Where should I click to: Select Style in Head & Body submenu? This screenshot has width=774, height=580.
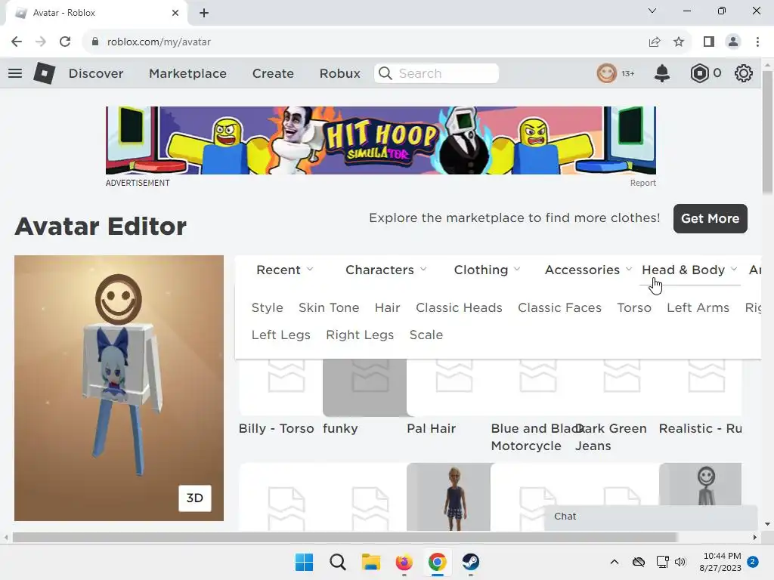pyautogui.click(x=267, y=308)
